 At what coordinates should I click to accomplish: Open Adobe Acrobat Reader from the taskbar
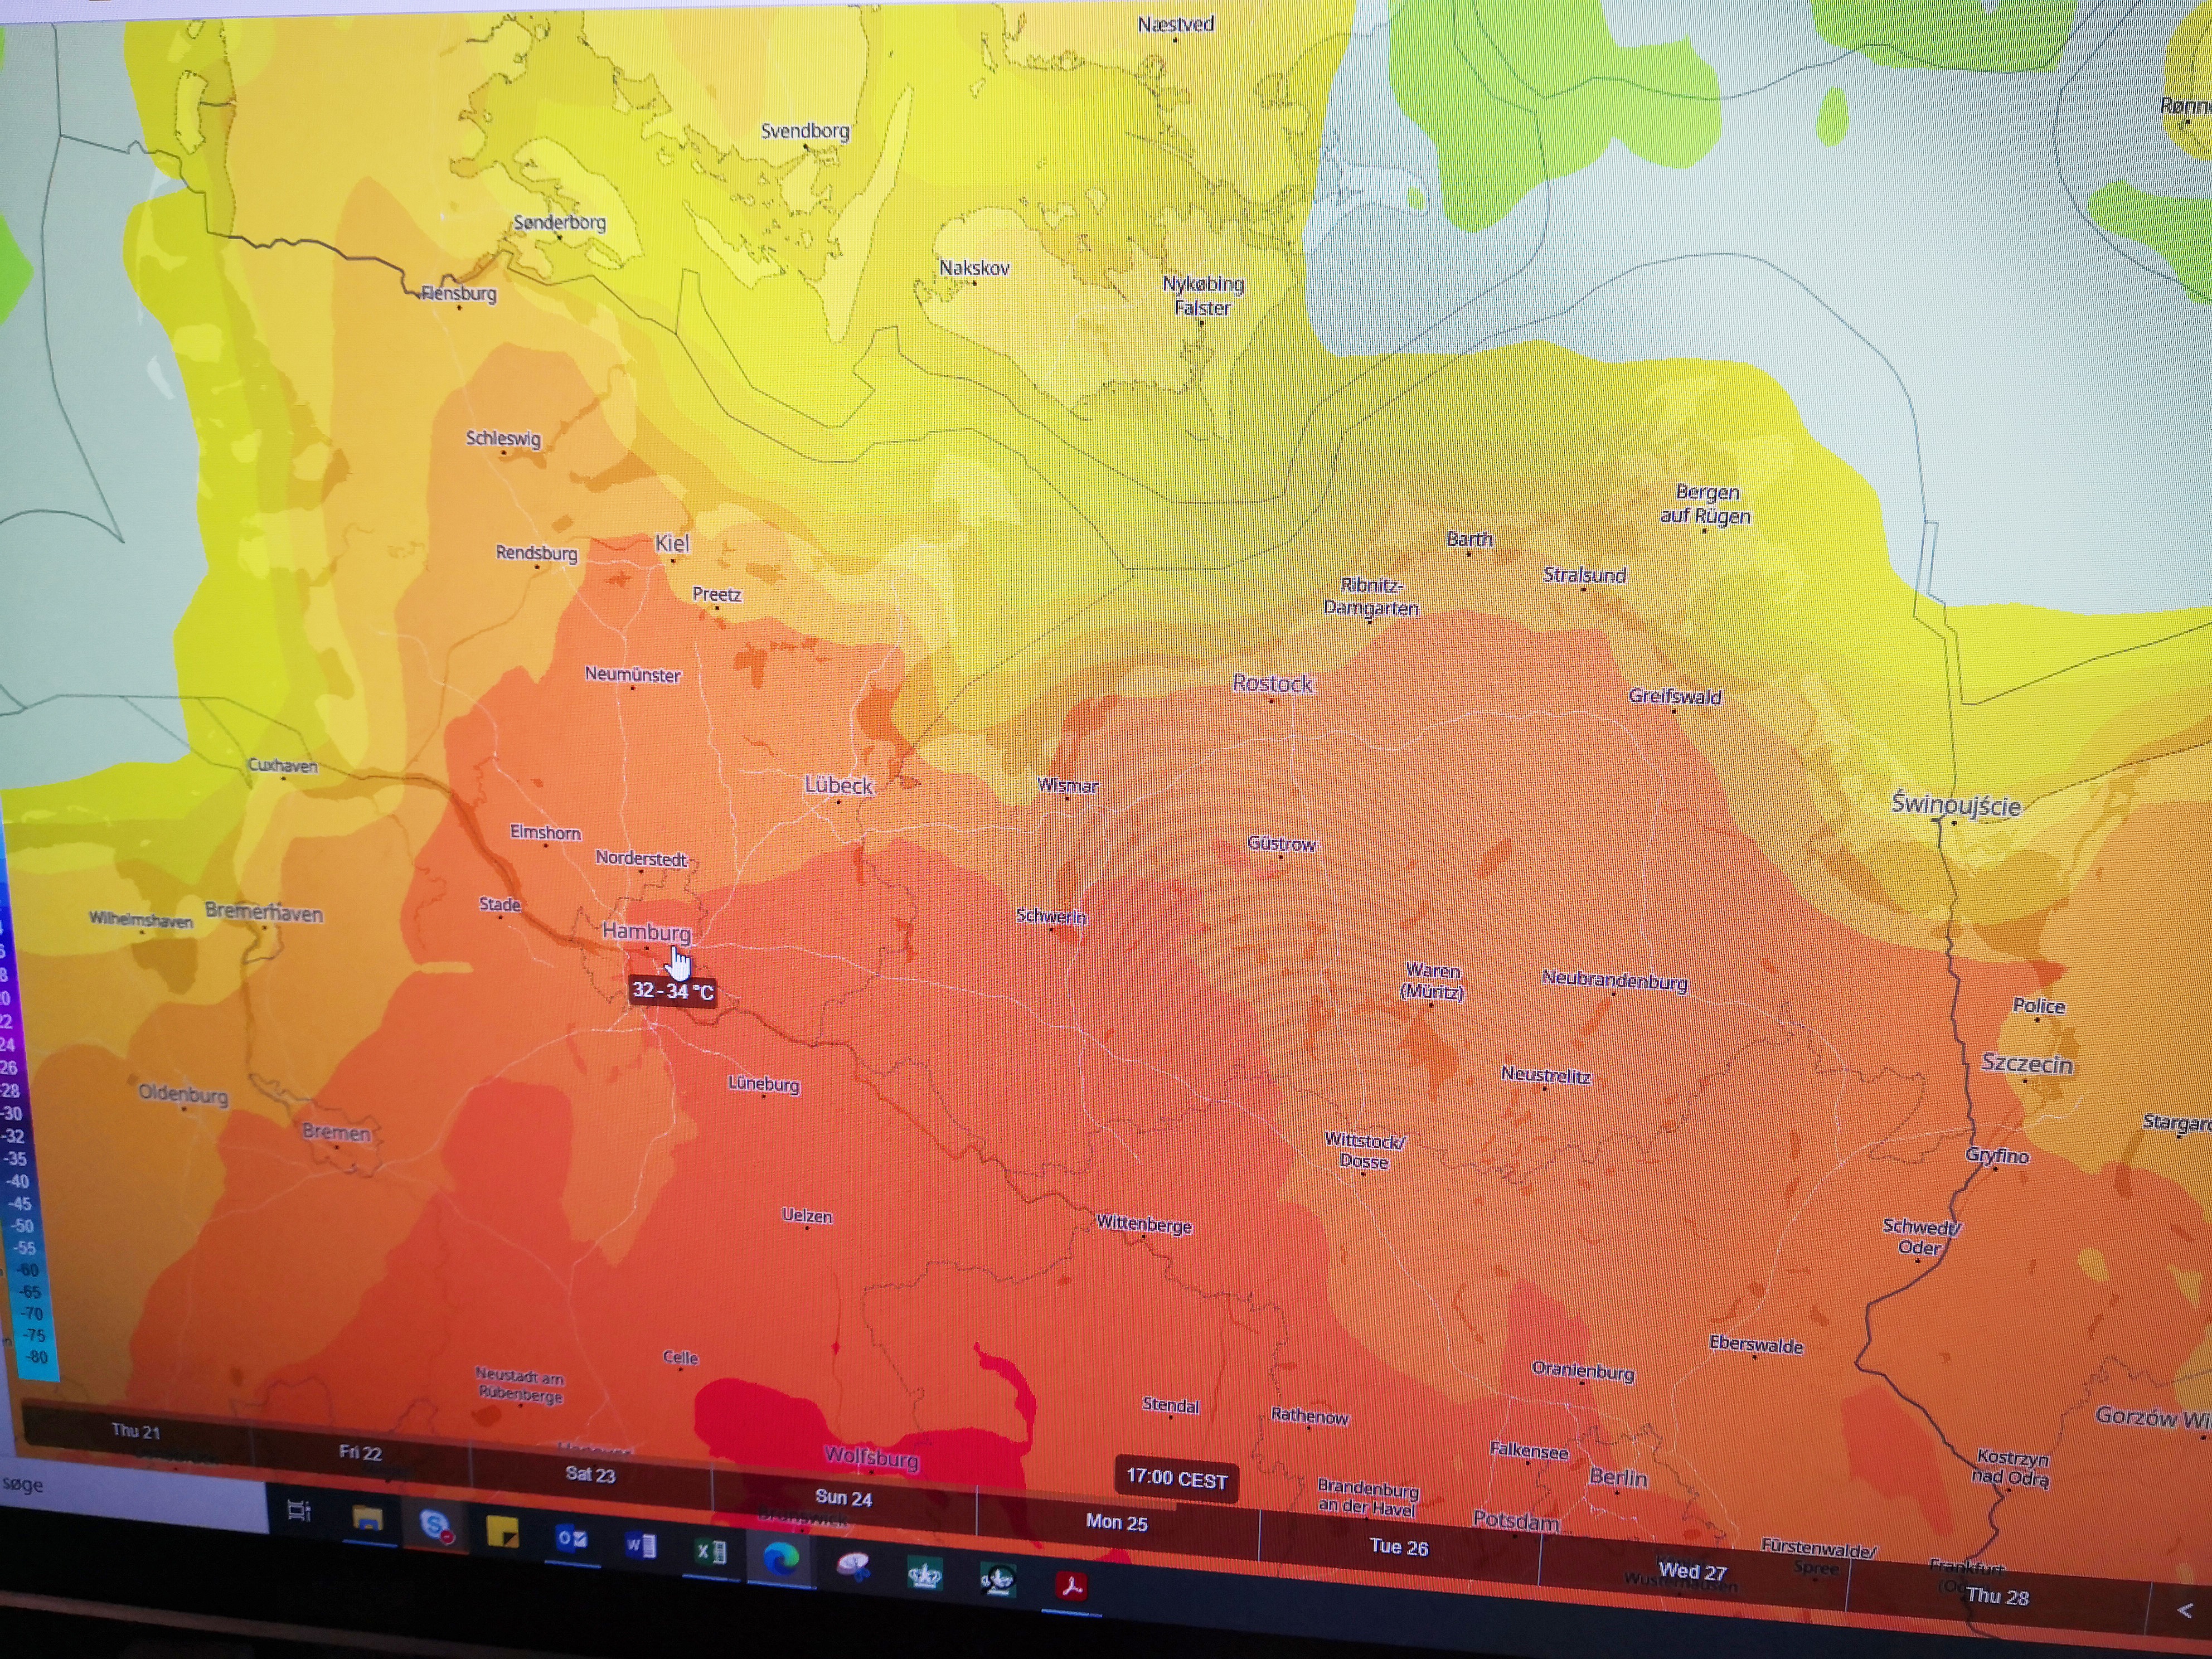[x=1072, y=1586]
